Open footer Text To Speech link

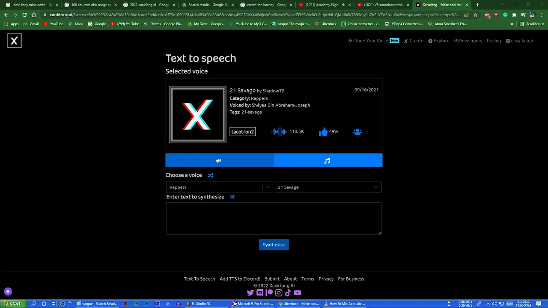click(x=200, y=279)
